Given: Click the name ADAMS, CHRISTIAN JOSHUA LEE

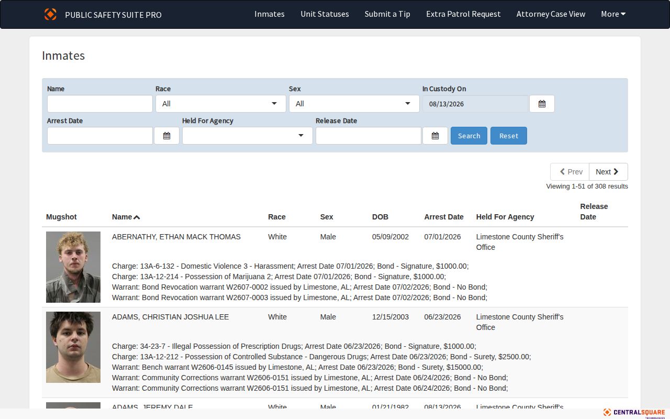Looking at the screenshot, I should point(171,317).
